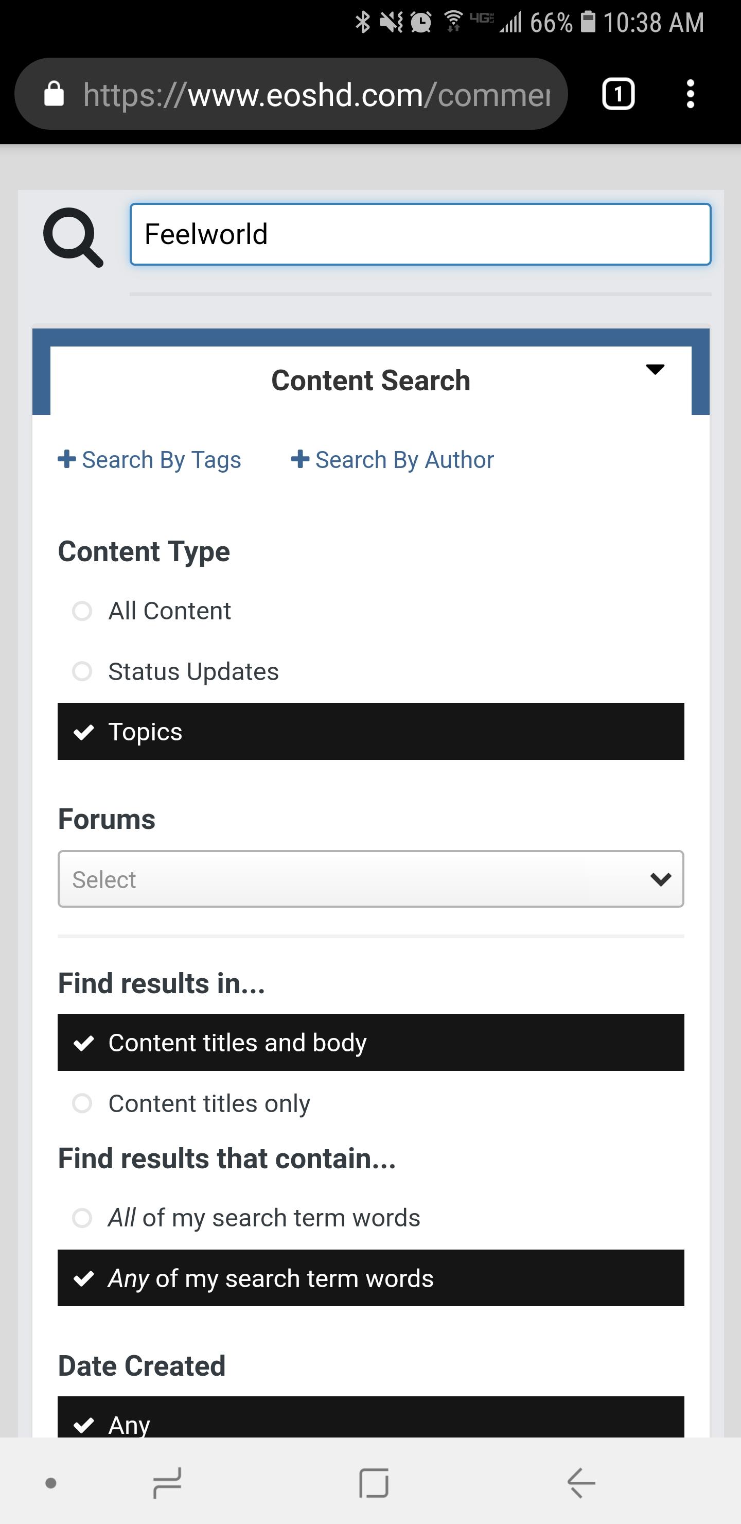
Task: Open Chrome's three-dot overflow menu
Action: pos(690,94)
